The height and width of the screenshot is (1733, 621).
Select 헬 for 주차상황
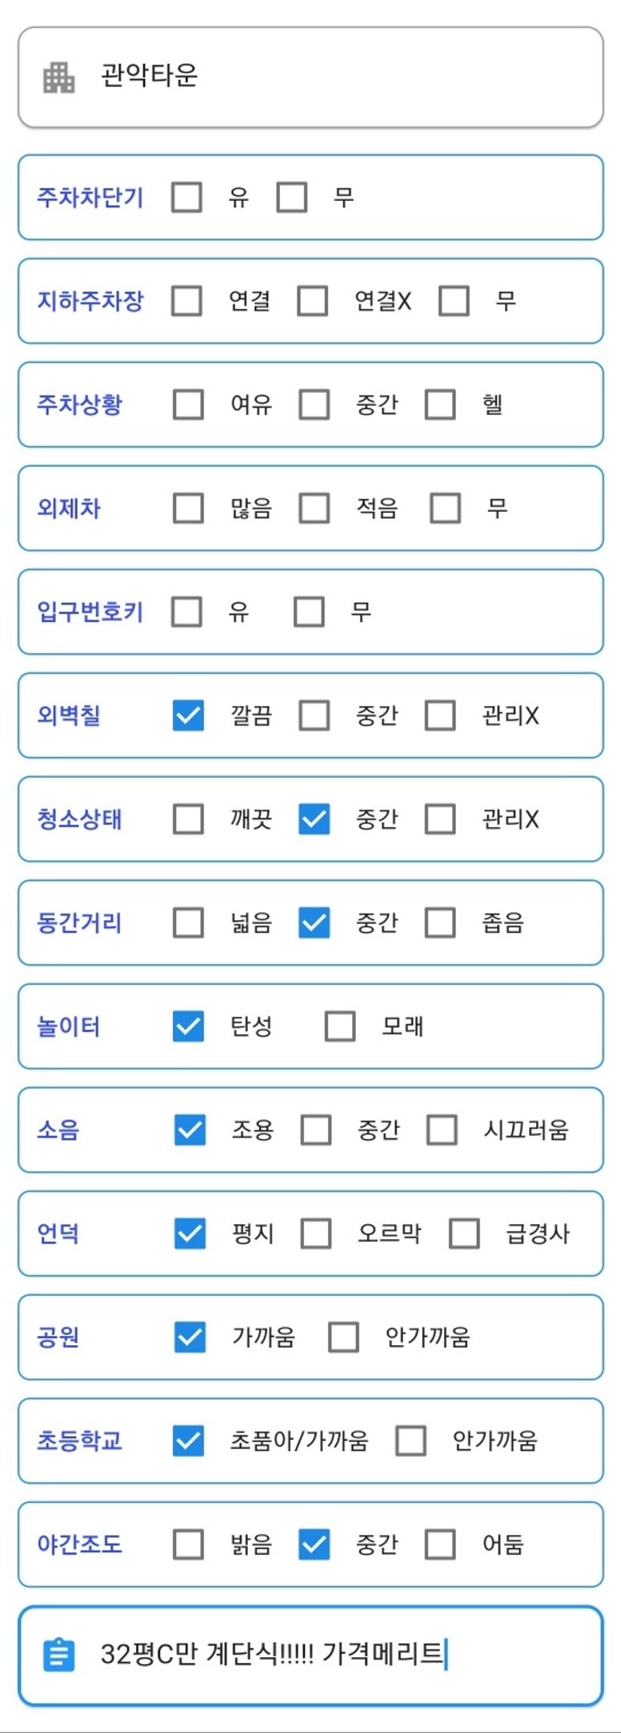tap(440, 404)
